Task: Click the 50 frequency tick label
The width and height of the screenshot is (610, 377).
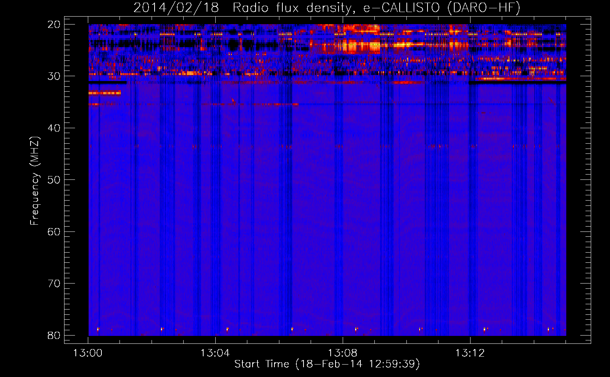Action: pyautogui.click(x=54, y=180)
